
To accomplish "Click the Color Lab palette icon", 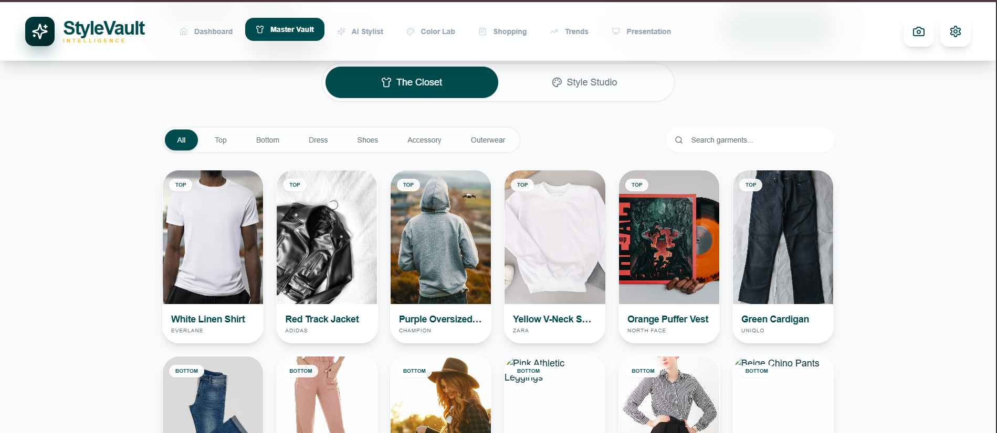I will (411, 31).
